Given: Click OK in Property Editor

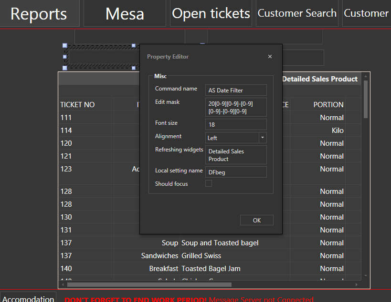Looking at the screenshot, I should pos(256,220).
